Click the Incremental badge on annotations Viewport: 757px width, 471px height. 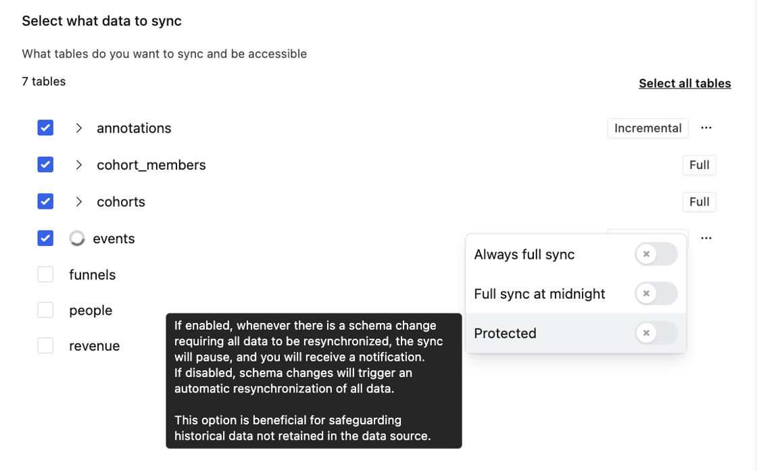tap(648, 128)
